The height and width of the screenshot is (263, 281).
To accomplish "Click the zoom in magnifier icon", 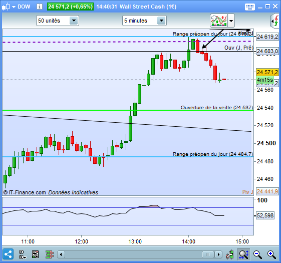I will click(x=271, y=254).
